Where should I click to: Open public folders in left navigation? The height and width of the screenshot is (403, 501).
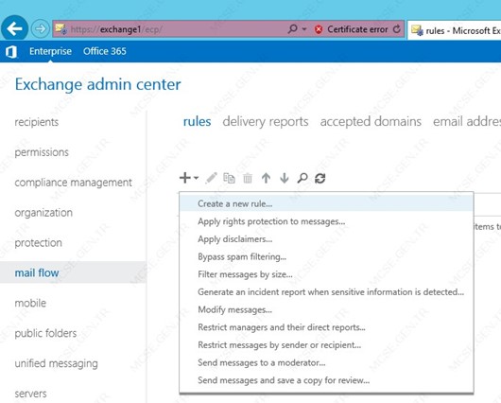45,333
